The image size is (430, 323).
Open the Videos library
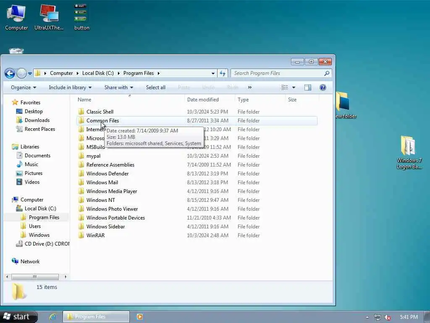point(32,182)
